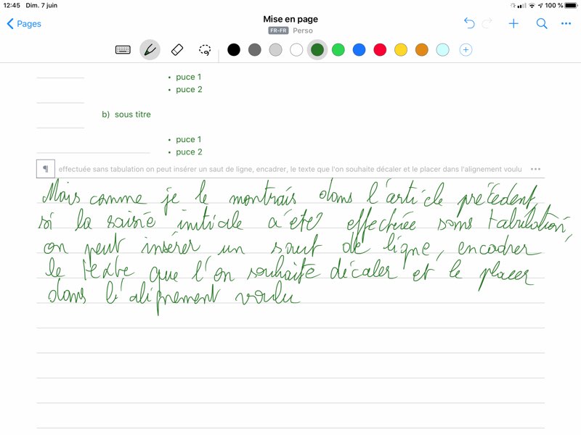Go back to Pages

click(x=24, y=24)
